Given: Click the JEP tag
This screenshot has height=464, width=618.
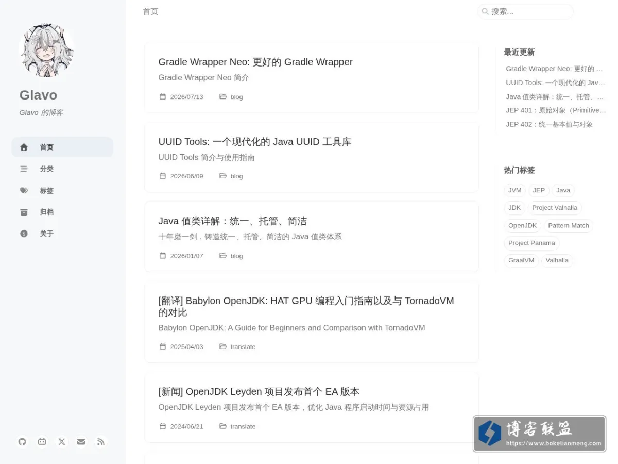Looking at the screenshot, I should point(539,190).
